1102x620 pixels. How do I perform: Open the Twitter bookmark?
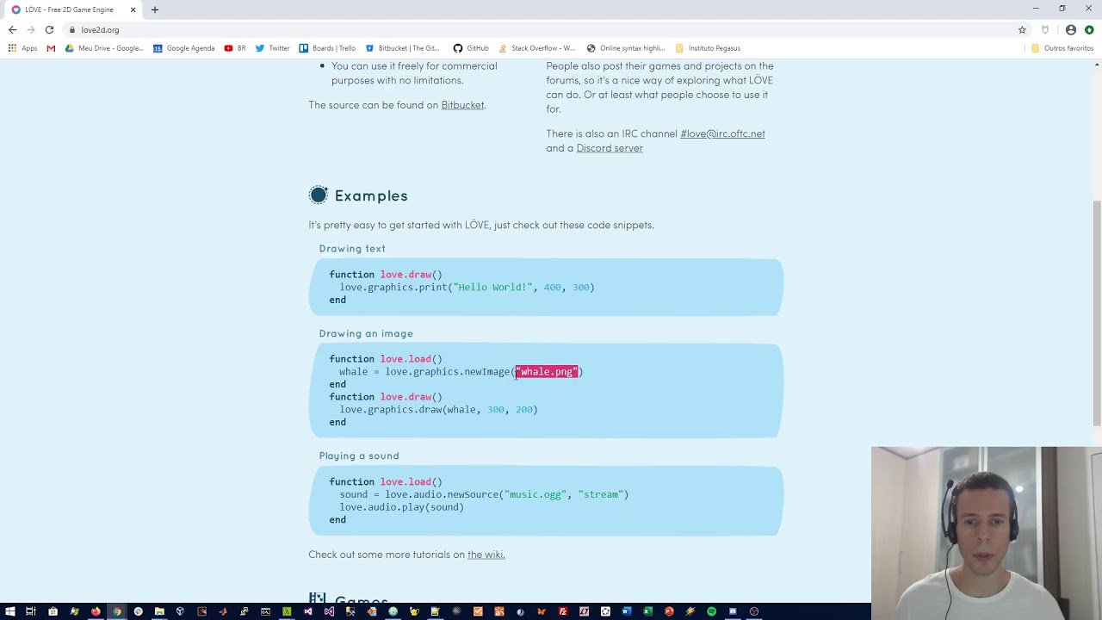pyautogui.click(x=272, y=48)
